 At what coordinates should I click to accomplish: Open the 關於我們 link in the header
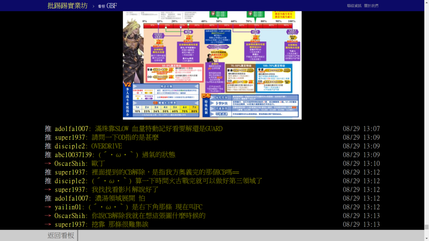click(371, 6)
